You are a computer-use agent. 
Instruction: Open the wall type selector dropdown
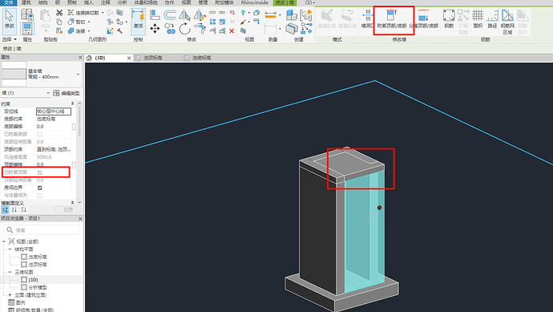coord(78,74)
